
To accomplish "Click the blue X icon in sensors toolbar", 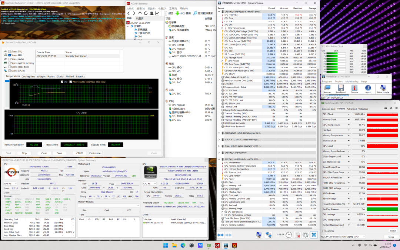I will tap(314, 235).
